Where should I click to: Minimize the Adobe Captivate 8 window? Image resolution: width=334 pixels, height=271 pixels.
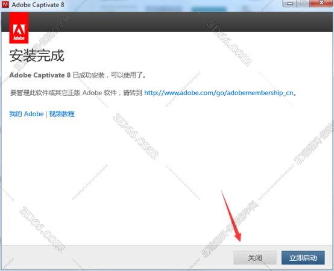(290, 3)
